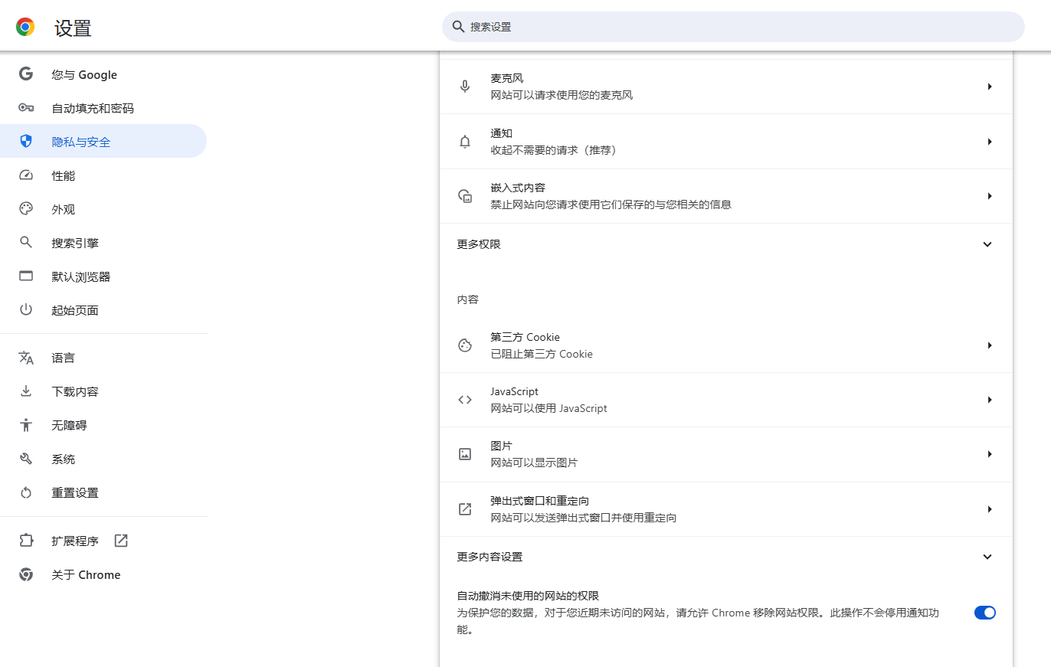Open 无障碍 settings section

tap(103, 425)
